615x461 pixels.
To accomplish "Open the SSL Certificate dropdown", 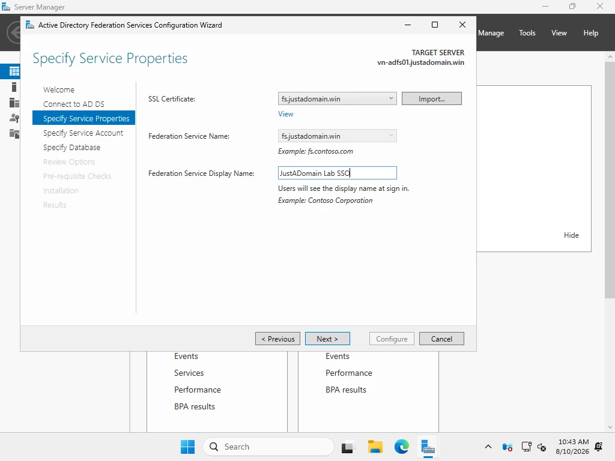I will 338,99.
